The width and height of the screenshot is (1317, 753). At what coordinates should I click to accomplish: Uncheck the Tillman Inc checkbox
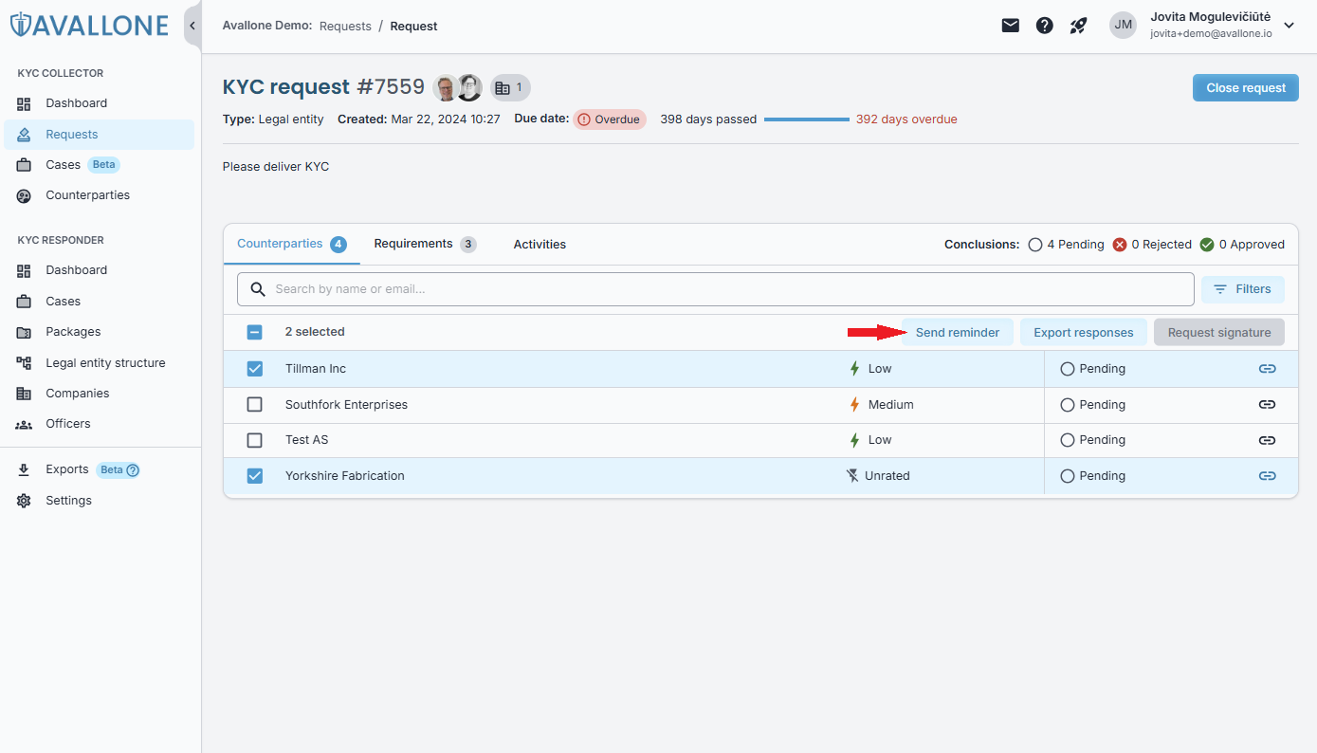tap(255, 369)
